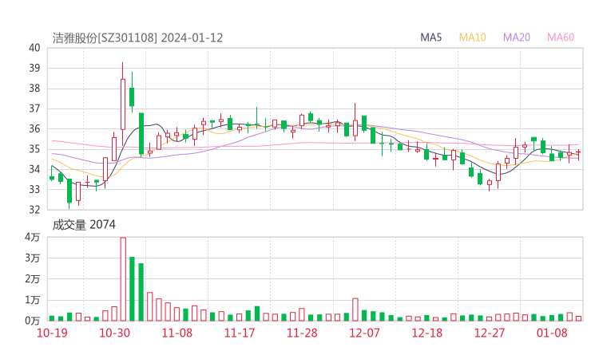
Task: Click the 11-17 date axis label
Action: coord(240,333)
